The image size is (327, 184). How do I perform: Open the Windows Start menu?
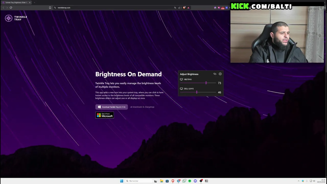coord(122,181)
